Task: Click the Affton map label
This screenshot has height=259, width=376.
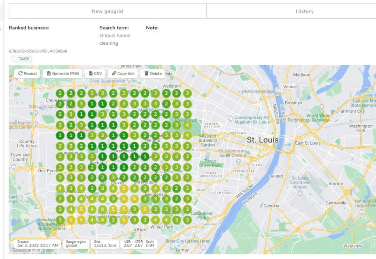Action: pos(140,230)
